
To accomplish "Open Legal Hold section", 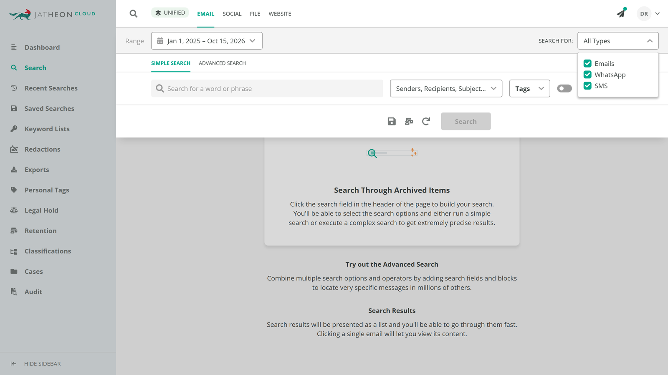I will click(41, 211).
